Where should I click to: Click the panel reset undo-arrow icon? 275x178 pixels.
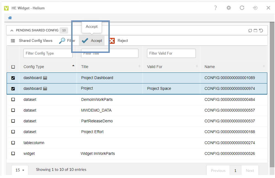pos(261,31)
